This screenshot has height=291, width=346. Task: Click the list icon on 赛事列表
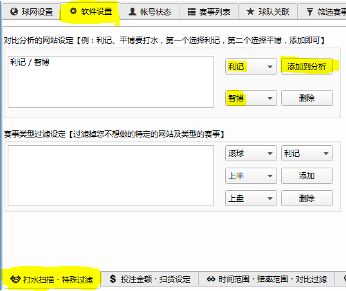point(191,12)
